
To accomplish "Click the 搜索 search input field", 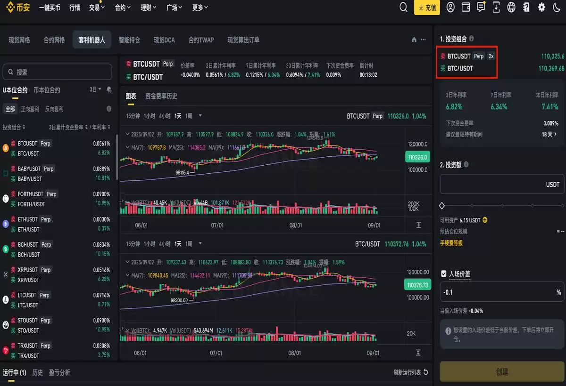I will tap(57, 71).
